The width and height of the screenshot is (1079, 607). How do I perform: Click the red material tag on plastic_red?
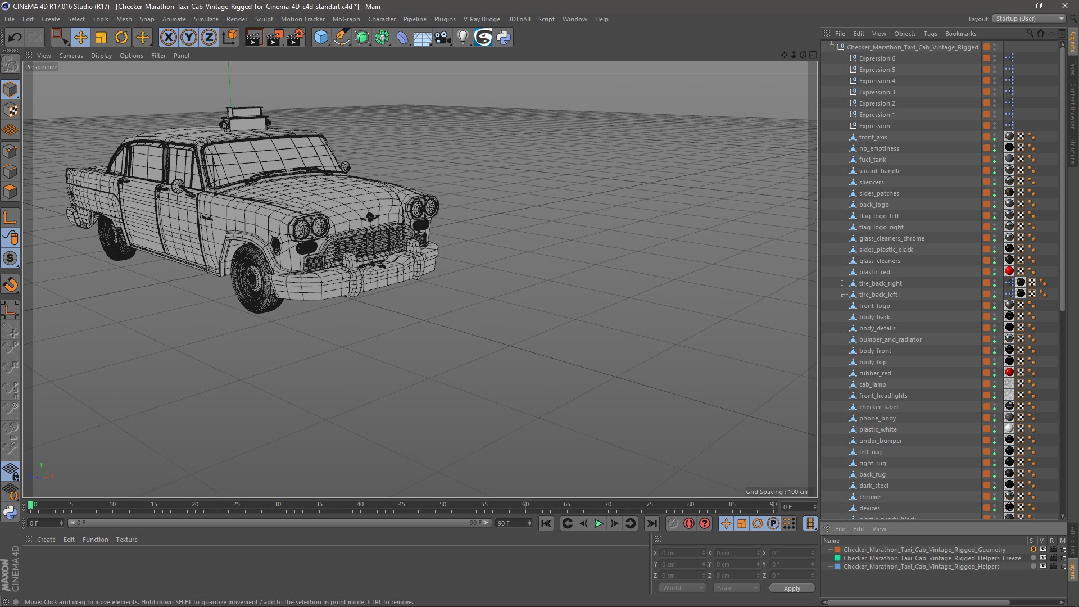1009,271
